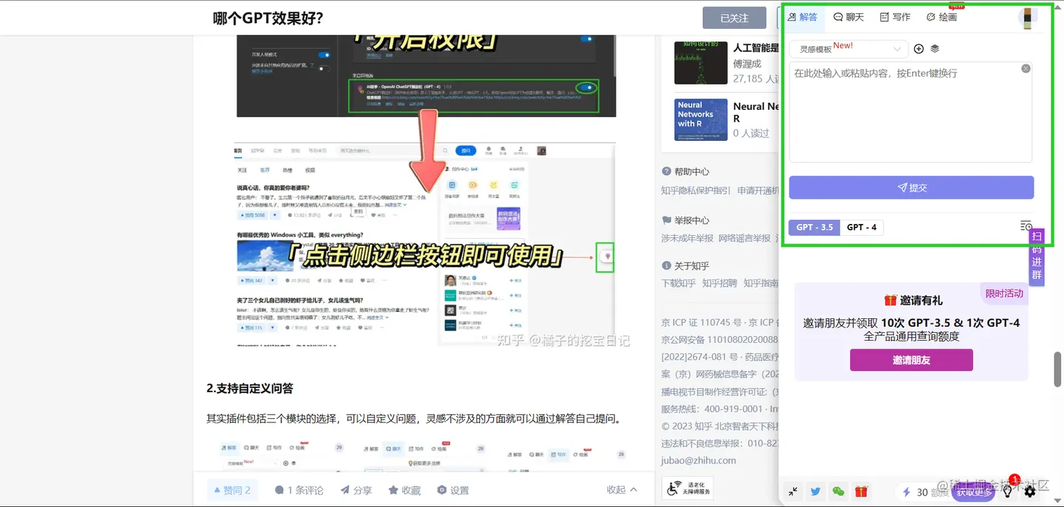The image size is (1064, 507).
Task: Click the 关于知乎 info heading
Action: pos(685,266)
